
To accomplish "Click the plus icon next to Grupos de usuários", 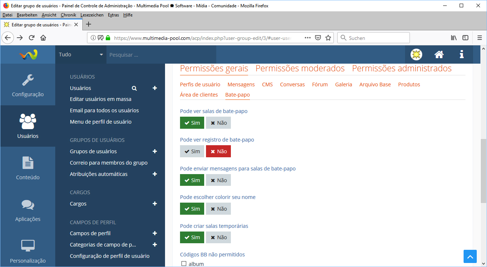I will click(155, 151).
